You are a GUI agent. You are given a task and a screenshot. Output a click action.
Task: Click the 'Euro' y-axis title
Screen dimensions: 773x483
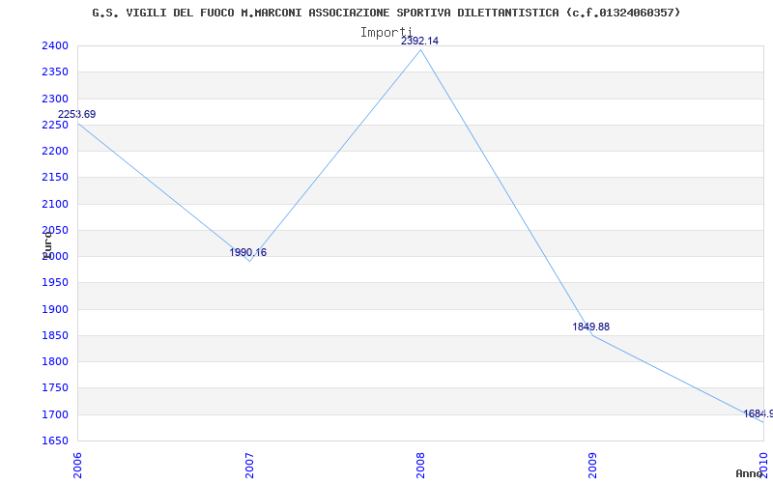[47, 245]
